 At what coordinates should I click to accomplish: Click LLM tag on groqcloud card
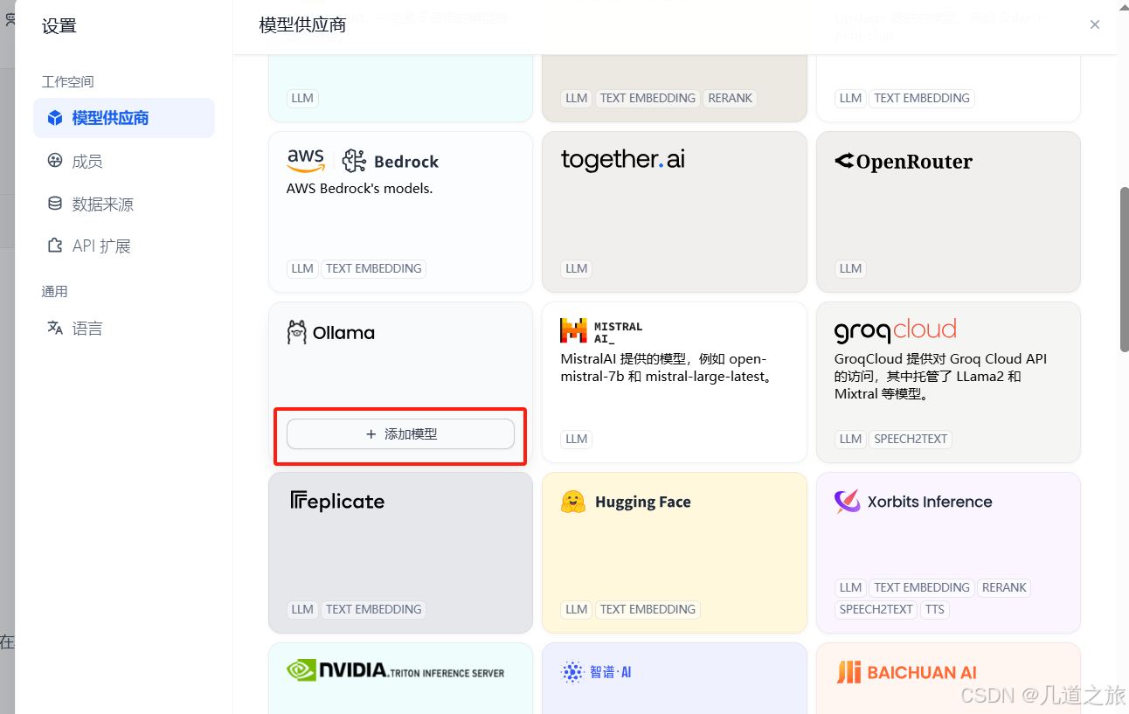coord(851,439)
